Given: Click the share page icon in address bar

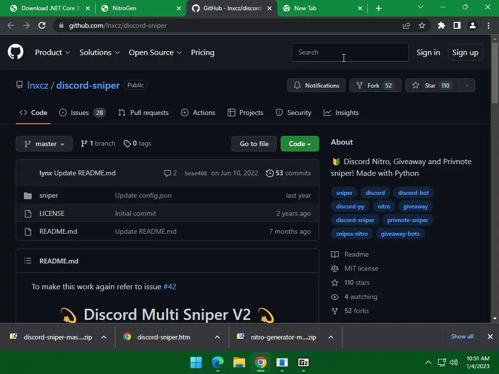Looking at the screenshot, I should tap(406, 25).
